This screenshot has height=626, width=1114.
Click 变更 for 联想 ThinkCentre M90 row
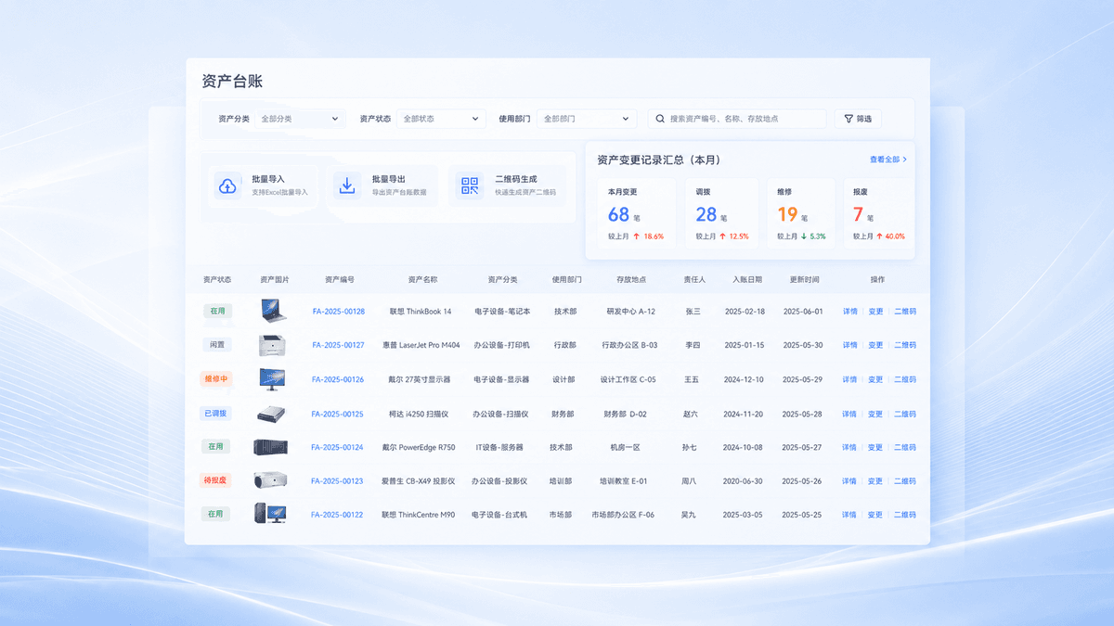[875, 515]
